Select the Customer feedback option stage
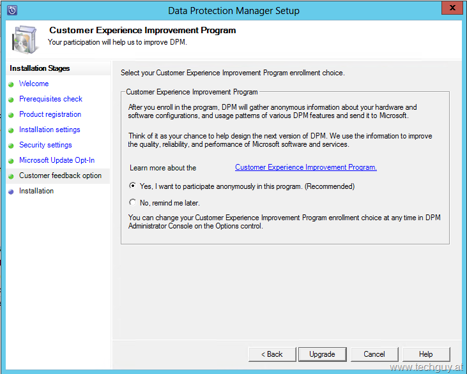 click(60, 176)
